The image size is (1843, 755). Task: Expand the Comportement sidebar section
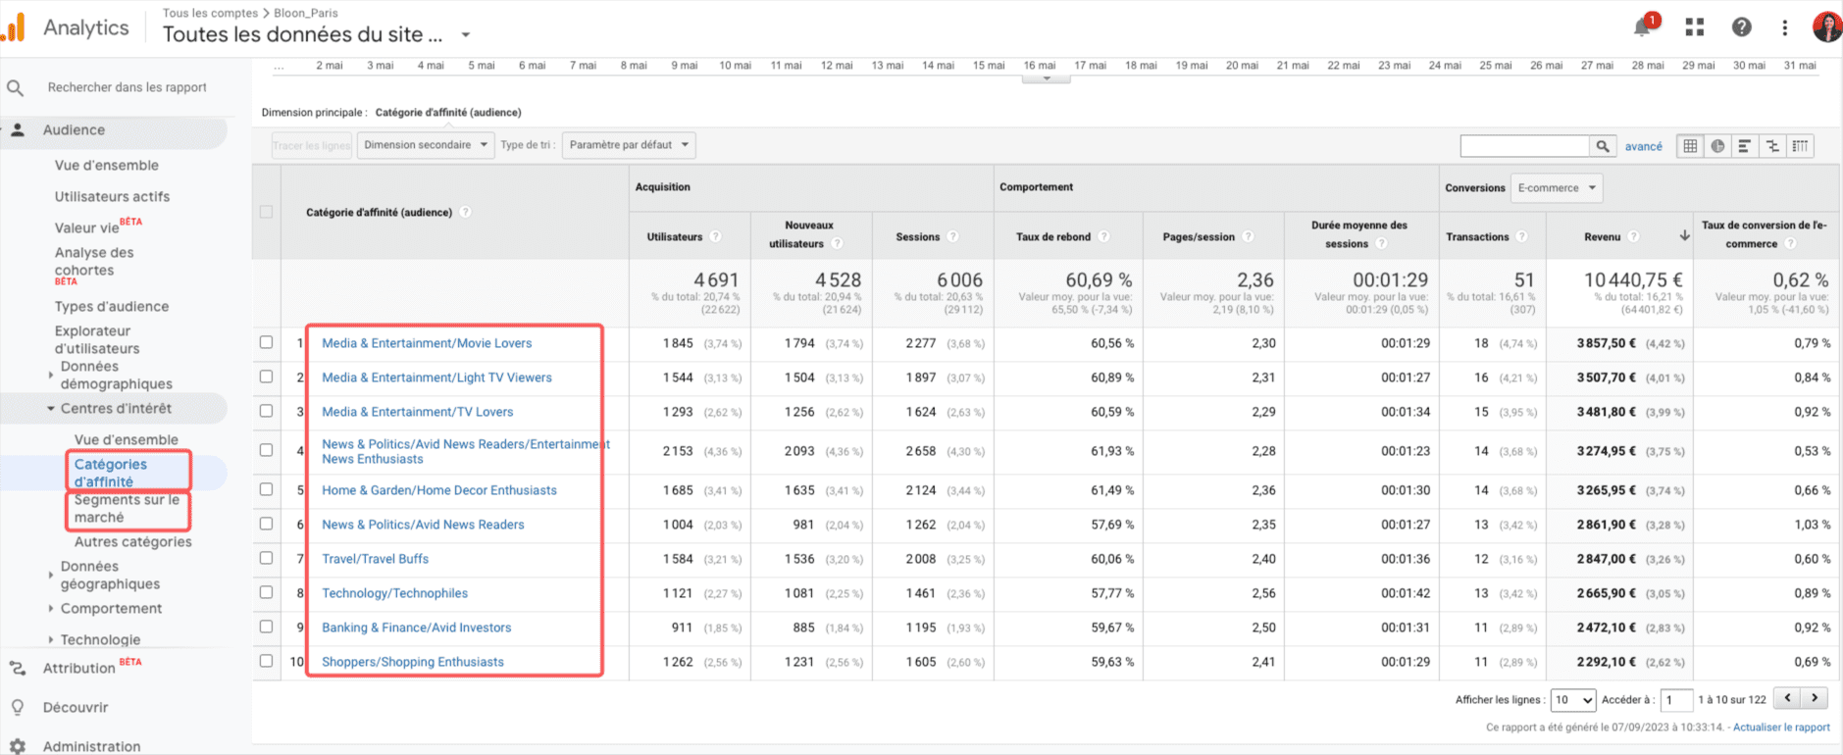click(x=51, y=609)
